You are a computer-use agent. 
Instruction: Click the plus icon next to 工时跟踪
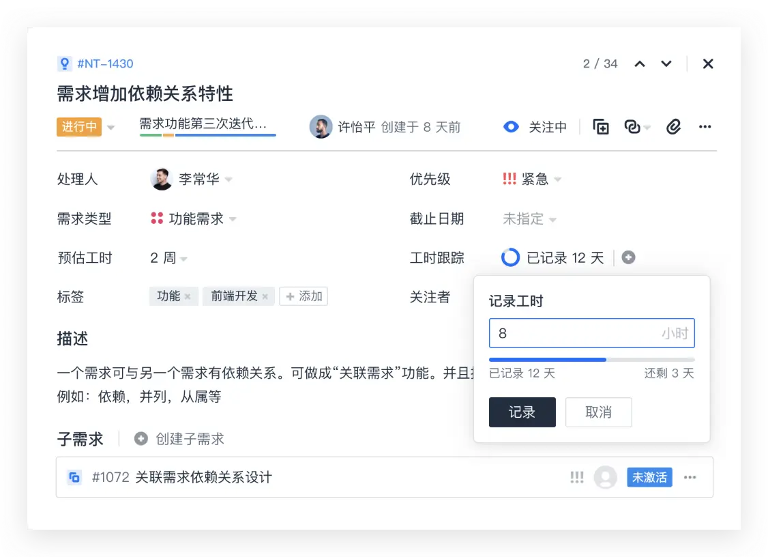(628, 257)
